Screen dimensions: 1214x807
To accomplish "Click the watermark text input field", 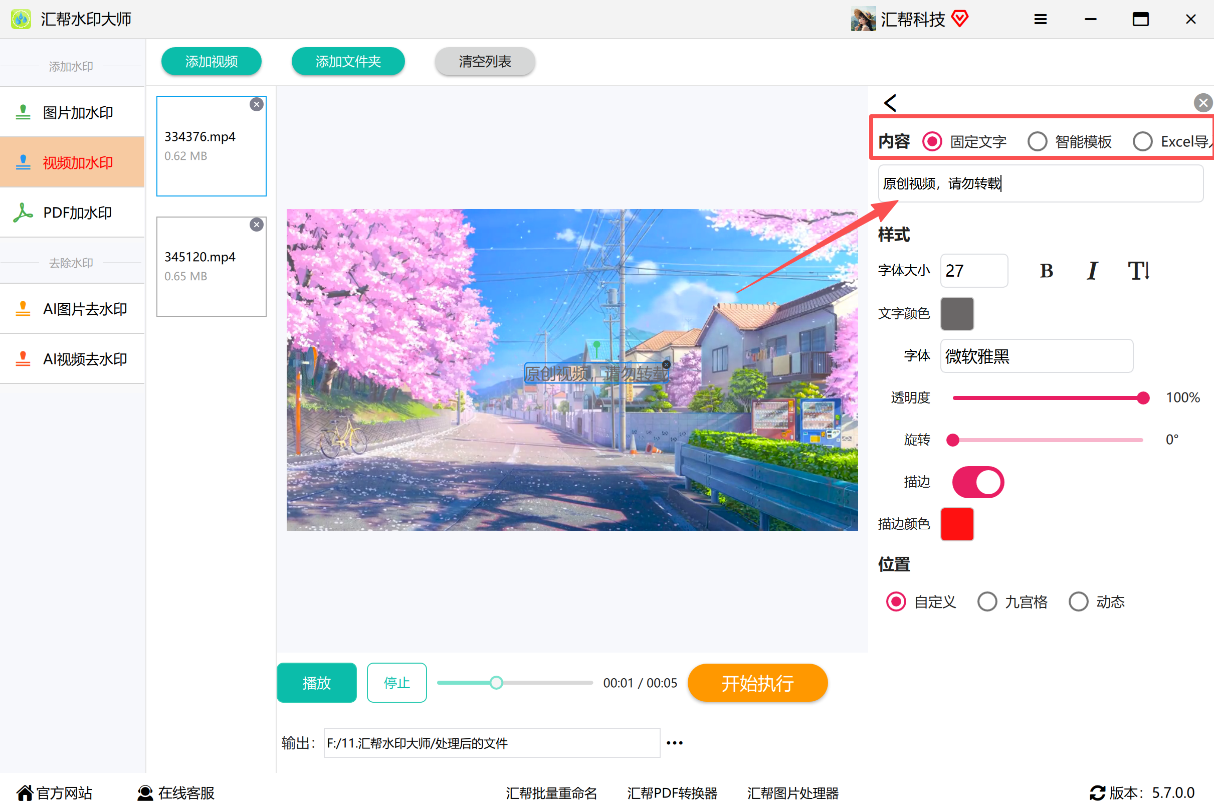I will coord(1041,184).
